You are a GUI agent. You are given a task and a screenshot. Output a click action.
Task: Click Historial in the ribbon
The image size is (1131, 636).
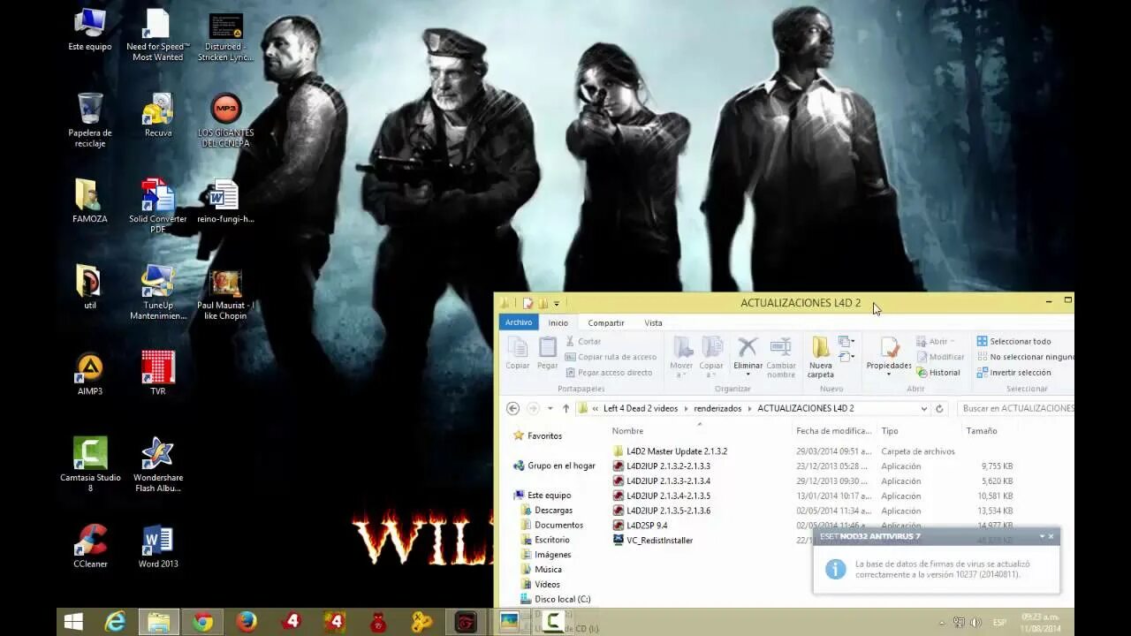pos(938,373)
